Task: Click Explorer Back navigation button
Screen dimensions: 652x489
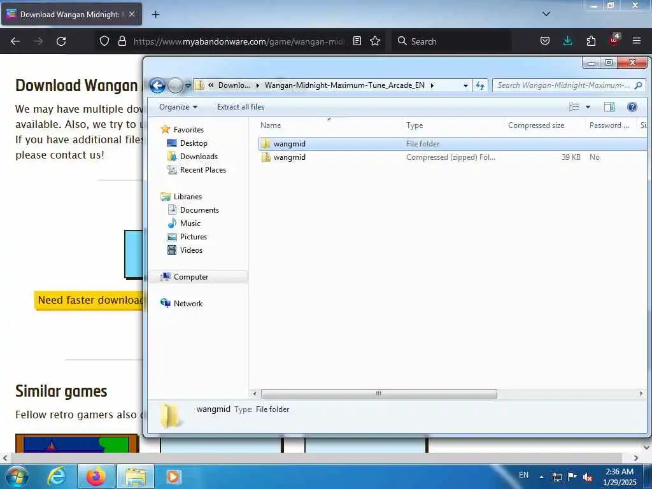Action: pyautogui.click(x=158, y=85)
